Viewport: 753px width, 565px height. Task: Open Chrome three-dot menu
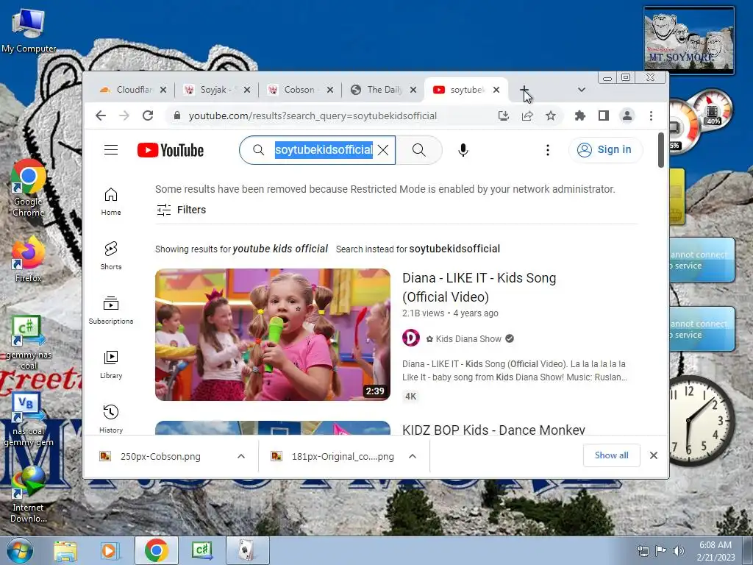tap(652, 116)
